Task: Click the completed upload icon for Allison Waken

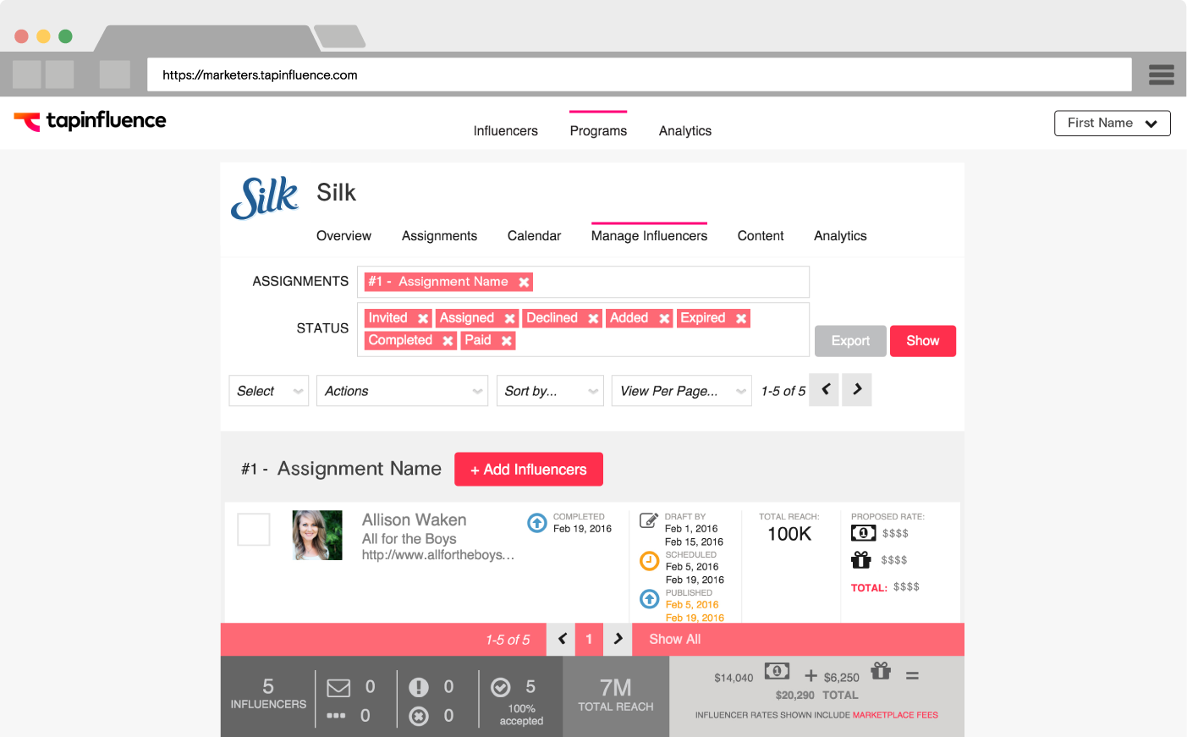Action: pyautogui.click(x=537, y=523)
